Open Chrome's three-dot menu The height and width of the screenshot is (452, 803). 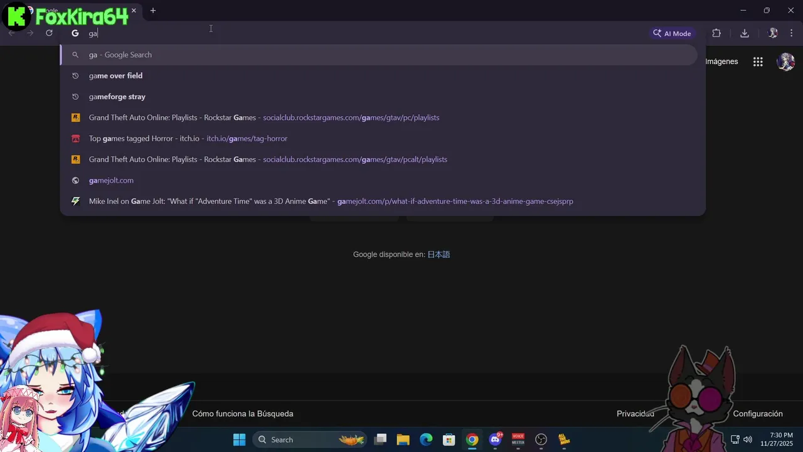pos(791,33)
